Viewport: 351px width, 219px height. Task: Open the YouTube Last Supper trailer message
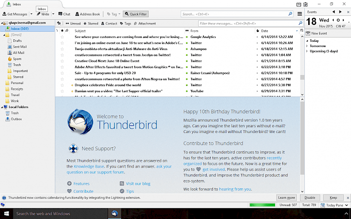point(119,91)
